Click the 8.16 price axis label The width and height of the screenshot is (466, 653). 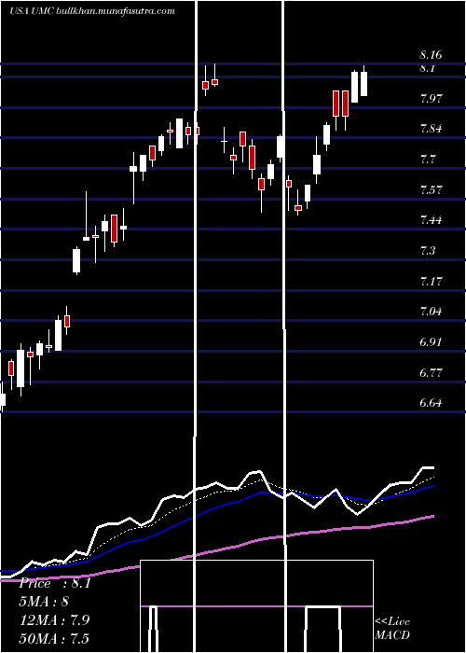(431, 55)
